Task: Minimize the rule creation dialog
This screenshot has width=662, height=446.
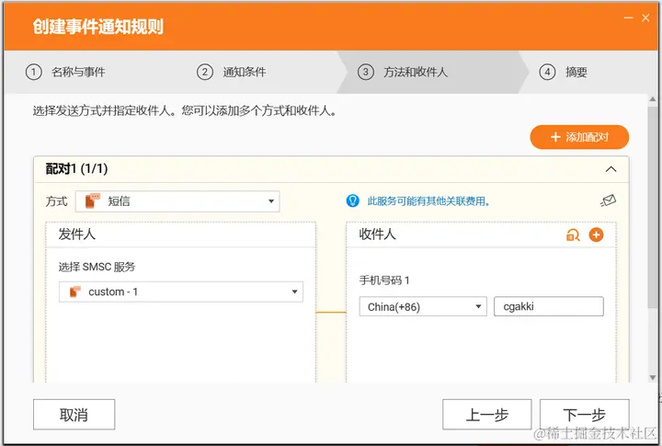Action: click(628, 17)
